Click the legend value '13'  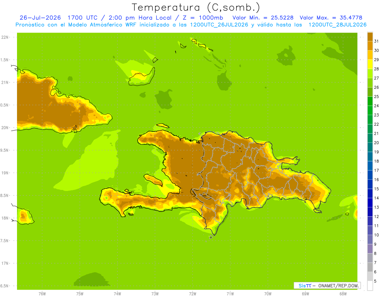(376, 207)
